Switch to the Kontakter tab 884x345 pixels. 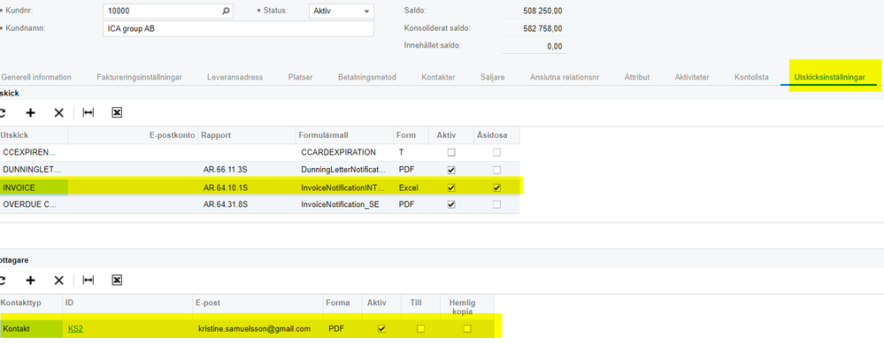438,77
